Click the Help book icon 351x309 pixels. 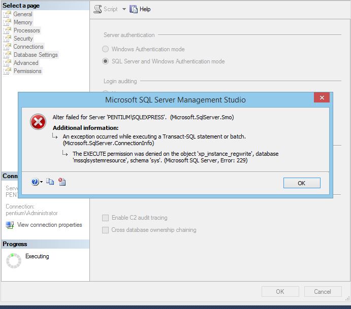pyautogui.click(x=134, y=9)
